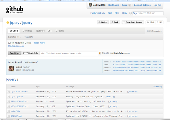
Task: Click the Fork button
Action: 115,22
